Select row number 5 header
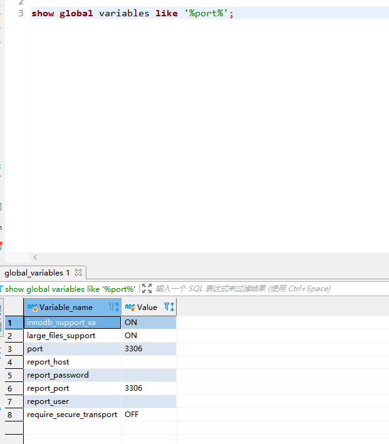 coord(14,375)
